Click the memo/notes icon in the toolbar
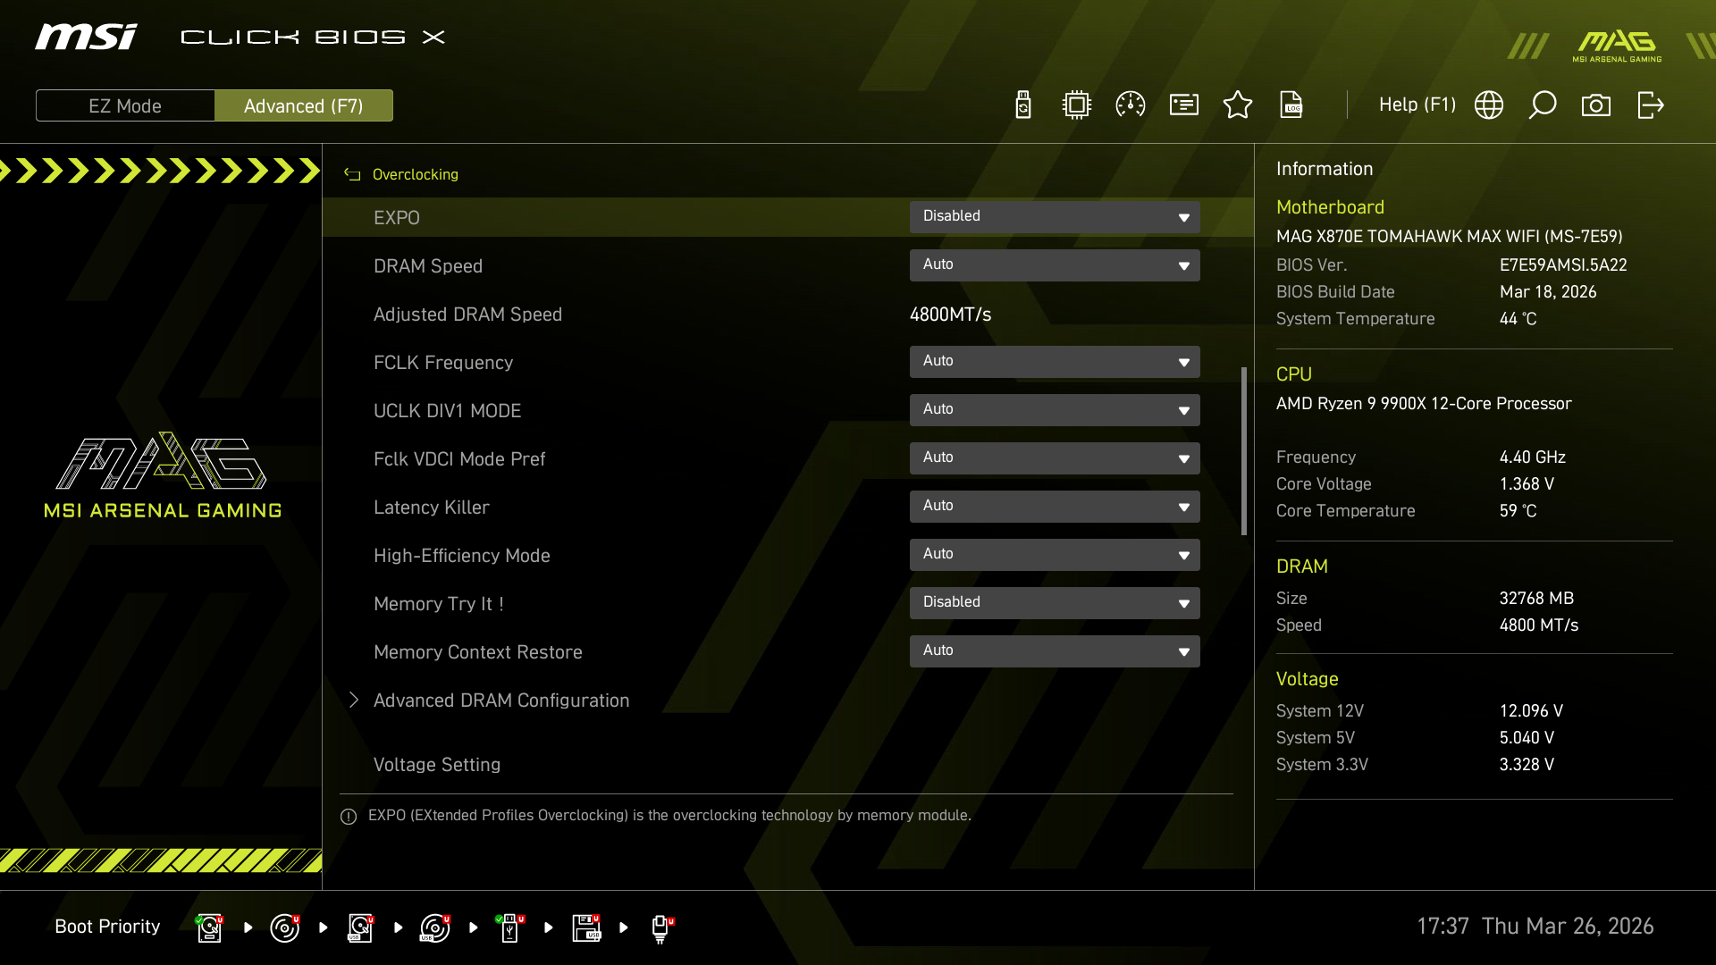 (1183, 105)
